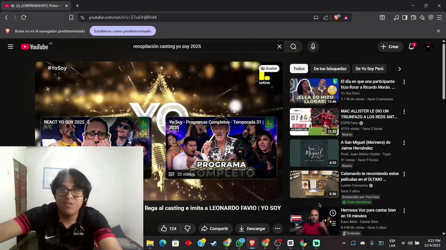The height and width of the screenshot is (250, 446).
Task: Open volume control in system tray
Action: click(410, 243)
